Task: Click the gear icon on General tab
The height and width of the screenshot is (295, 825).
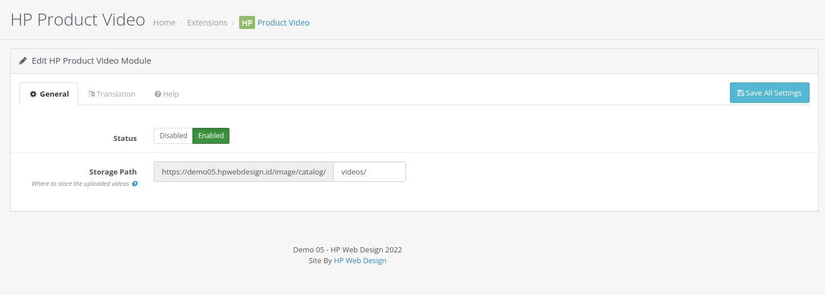Action: point(33,94)
